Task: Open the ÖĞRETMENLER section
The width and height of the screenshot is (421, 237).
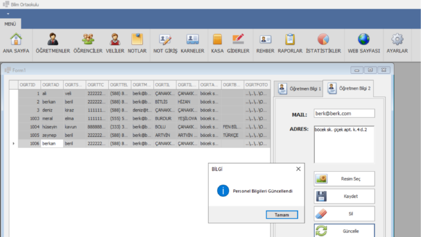Action: tap(53, 43)
